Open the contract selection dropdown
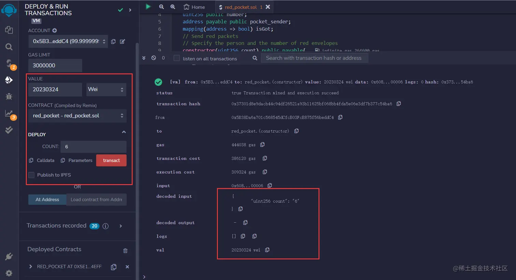Screen dimensions: 516x280 tap(77, 116)
